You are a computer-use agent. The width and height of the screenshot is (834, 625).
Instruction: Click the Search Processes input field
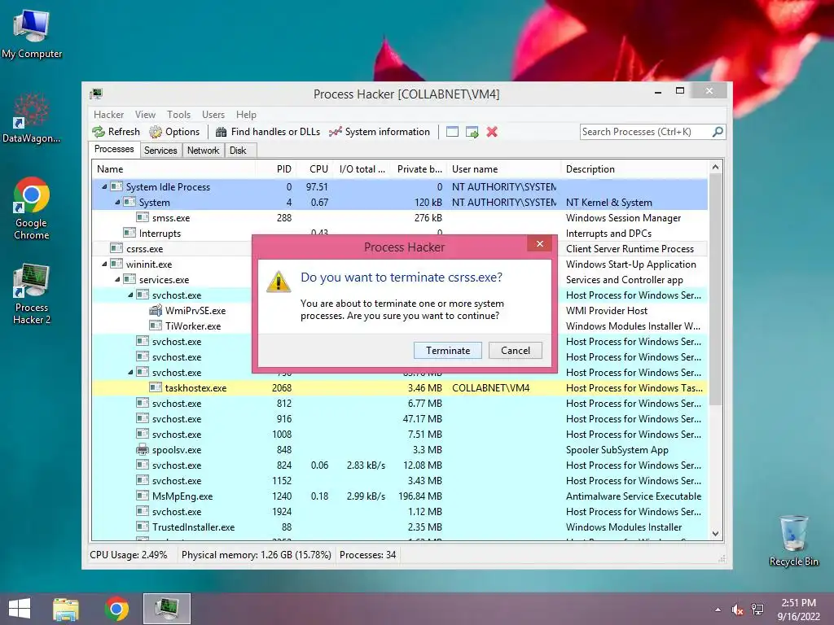coord(645,132)
